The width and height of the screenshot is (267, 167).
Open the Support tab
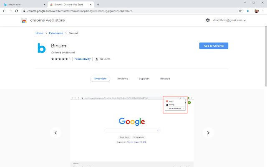144,78
